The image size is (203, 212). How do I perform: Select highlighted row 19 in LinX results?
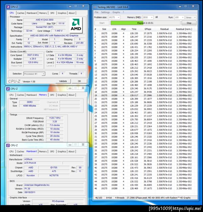[x=144, y=95]
